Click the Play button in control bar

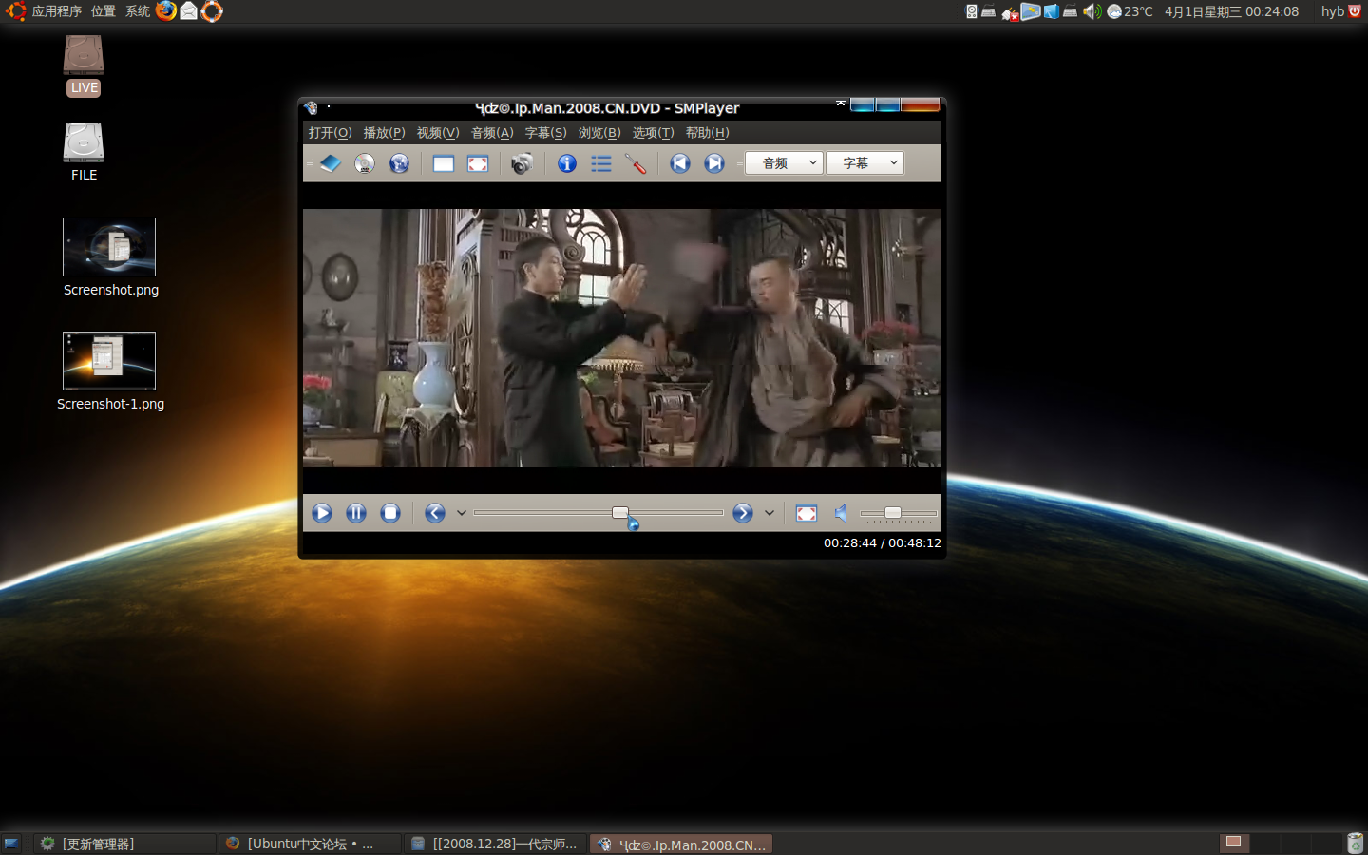[322, 513]
